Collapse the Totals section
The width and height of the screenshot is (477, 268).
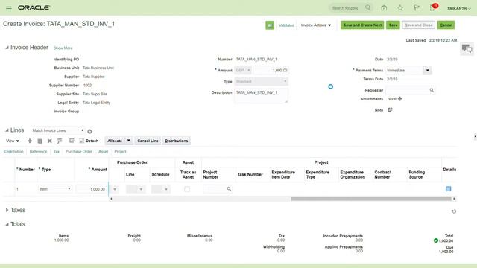point(7,224)
